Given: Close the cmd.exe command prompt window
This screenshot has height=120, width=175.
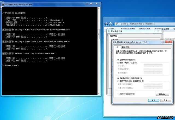Looking at the screenshot, I should (x=97, y=4).
